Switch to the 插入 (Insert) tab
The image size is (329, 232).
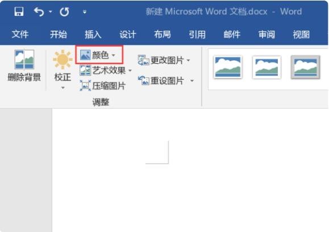93,34
